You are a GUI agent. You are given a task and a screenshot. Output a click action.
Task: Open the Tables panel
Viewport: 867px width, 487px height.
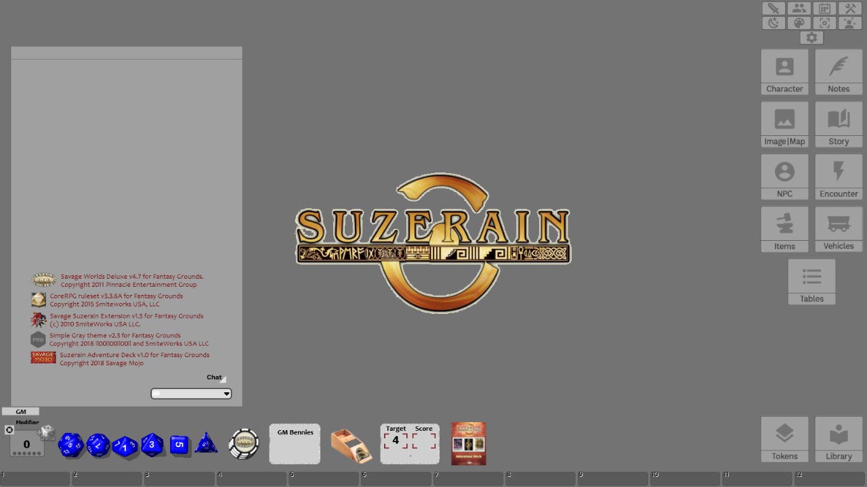pyautogui.click(x=811, y=281)
